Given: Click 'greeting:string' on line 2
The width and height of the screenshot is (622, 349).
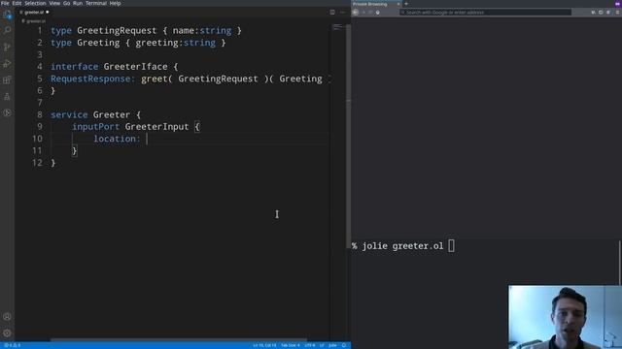Looking at the screenshot, I should coord(175,43).
